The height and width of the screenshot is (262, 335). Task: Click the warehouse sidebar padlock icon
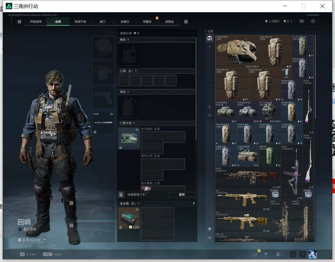[x=210, y=107]
